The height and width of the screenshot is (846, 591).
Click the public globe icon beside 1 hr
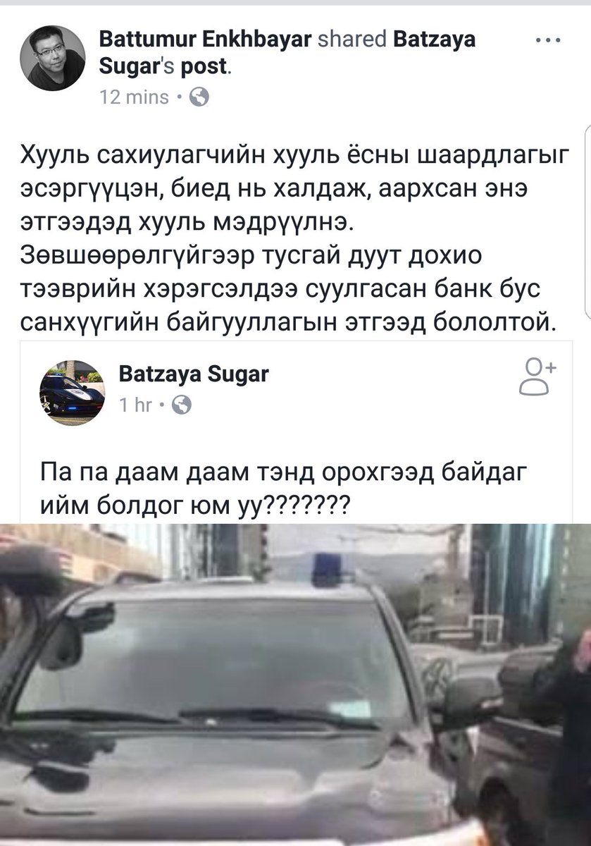181,405
